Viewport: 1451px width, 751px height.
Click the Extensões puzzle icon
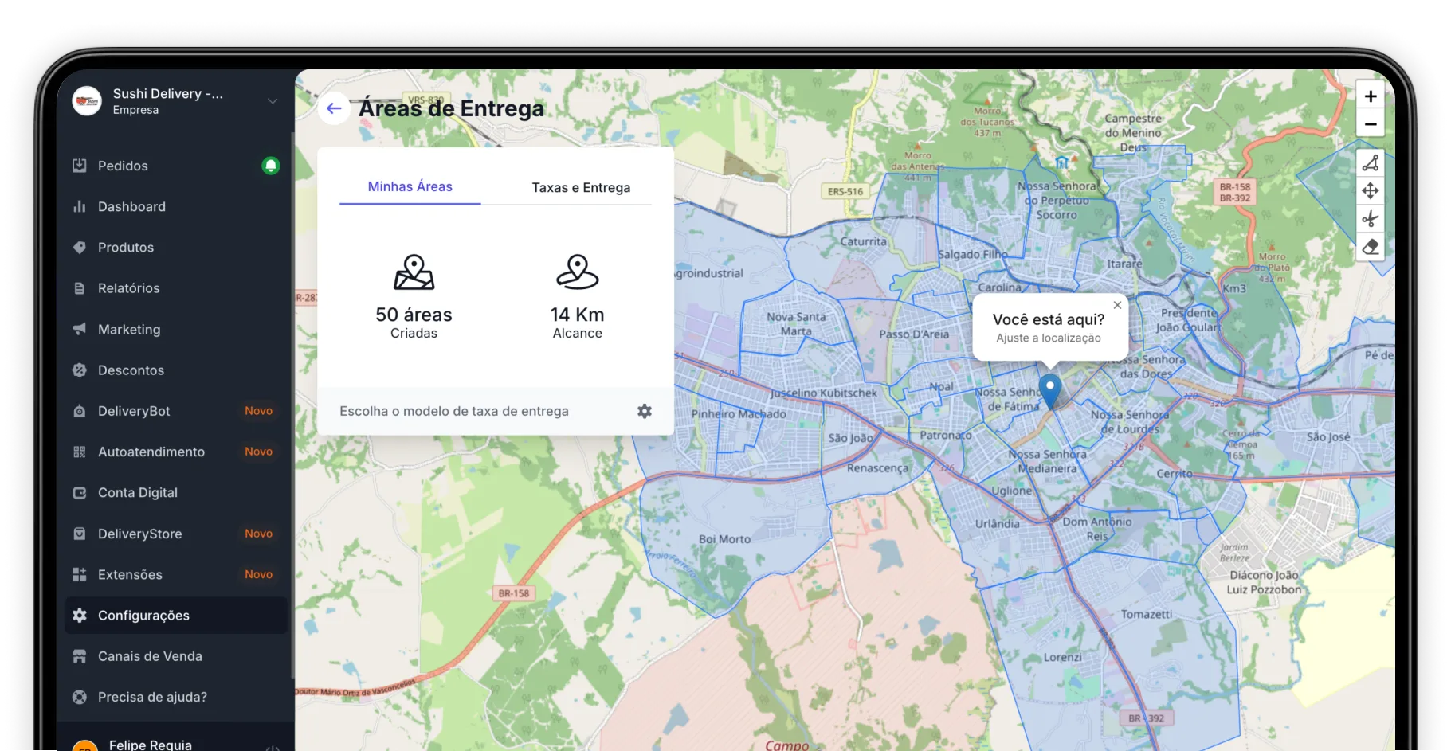pyautogui.click(x=80, y=574)
